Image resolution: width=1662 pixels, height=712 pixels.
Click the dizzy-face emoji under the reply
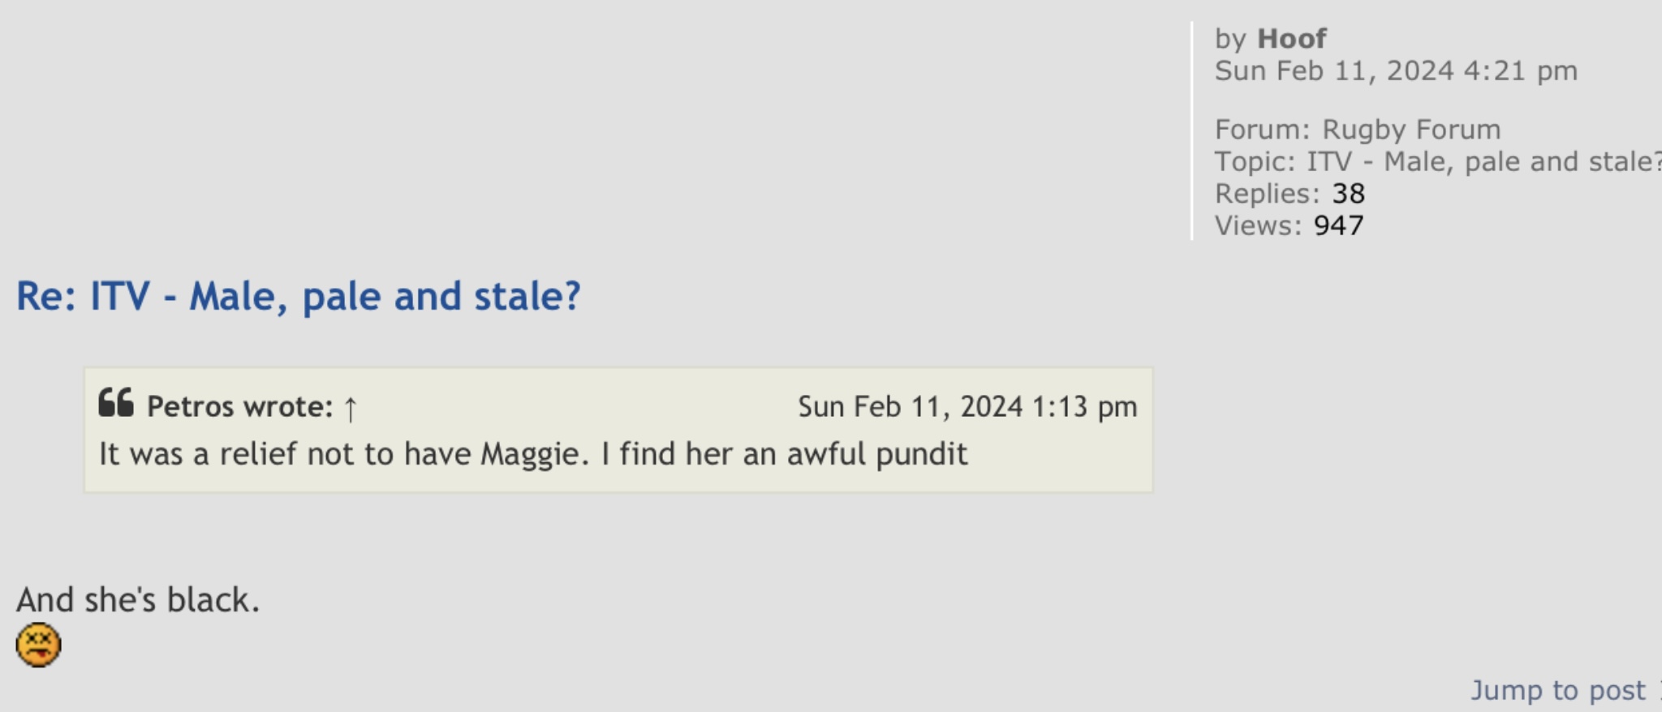(38, 645)
